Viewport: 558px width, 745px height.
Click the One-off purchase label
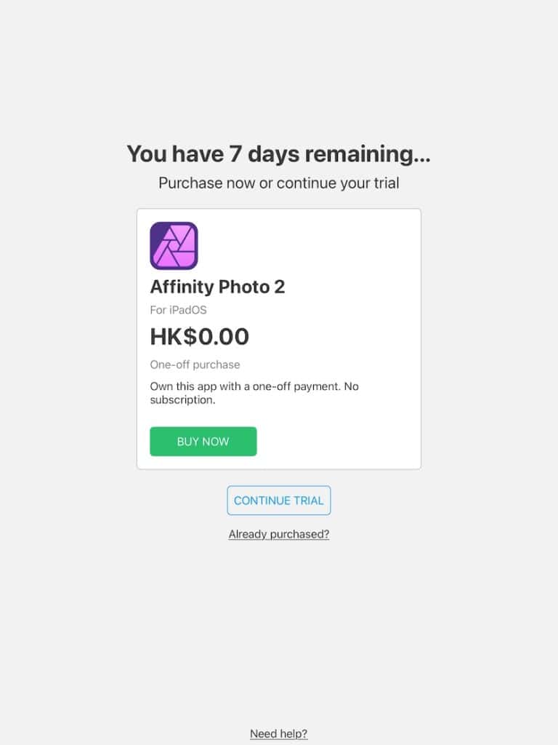point(195,364)
